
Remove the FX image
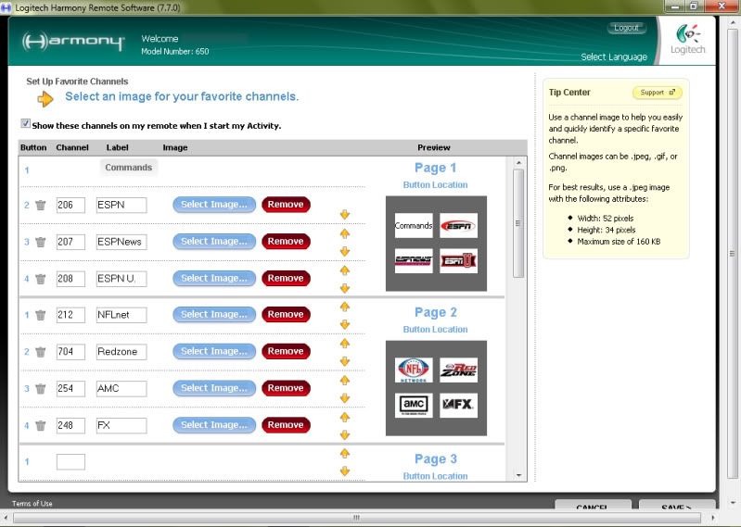coord(286,425)
